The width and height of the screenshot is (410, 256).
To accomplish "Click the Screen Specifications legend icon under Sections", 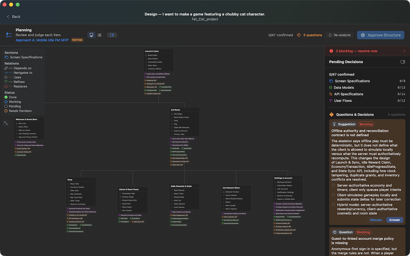I will tap(6, 57).
